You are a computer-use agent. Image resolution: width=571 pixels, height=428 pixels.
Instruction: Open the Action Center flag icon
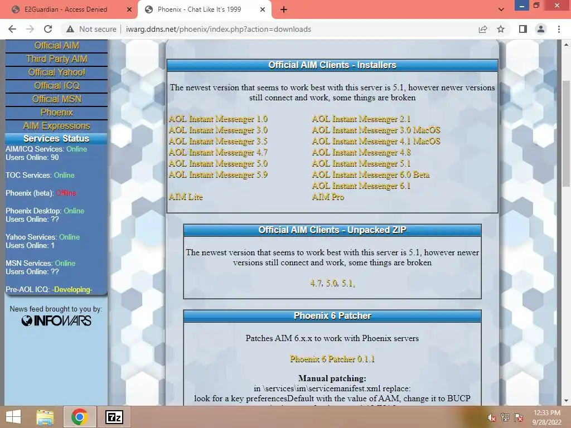(519, 417)
